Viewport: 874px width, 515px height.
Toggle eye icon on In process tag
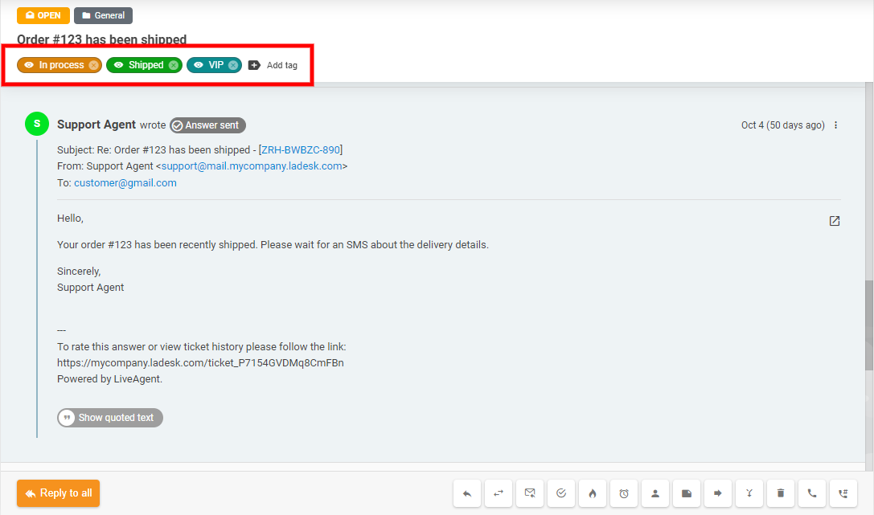29,65
